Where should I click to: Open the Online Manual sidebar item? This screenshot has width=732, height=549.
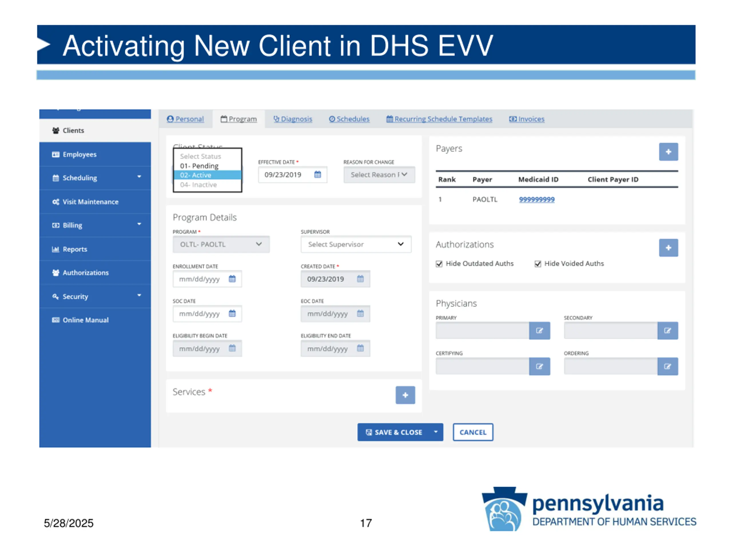click(95, 320)
